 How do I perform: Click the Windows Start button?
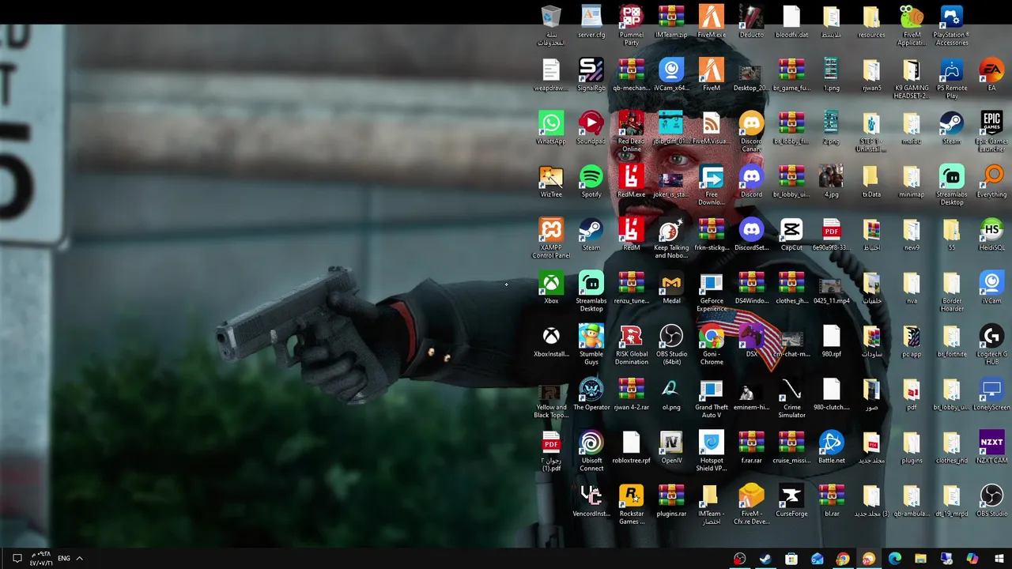(x=999, y=559)
